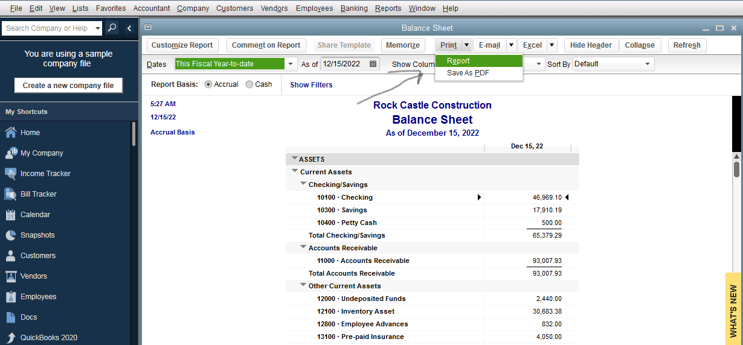Click the Refresh button
This screenshot has height=345, width=743.
pyautogui.click(x=687, y=45)
